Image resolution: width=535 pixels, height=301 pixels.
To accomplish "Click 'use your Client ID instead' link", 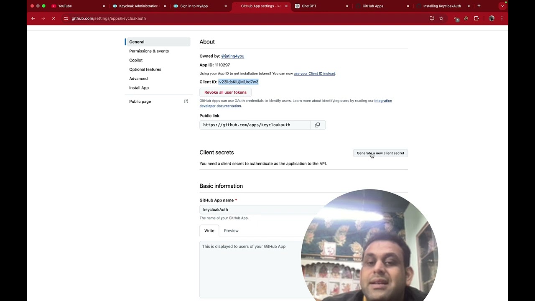I will [314, 74].
